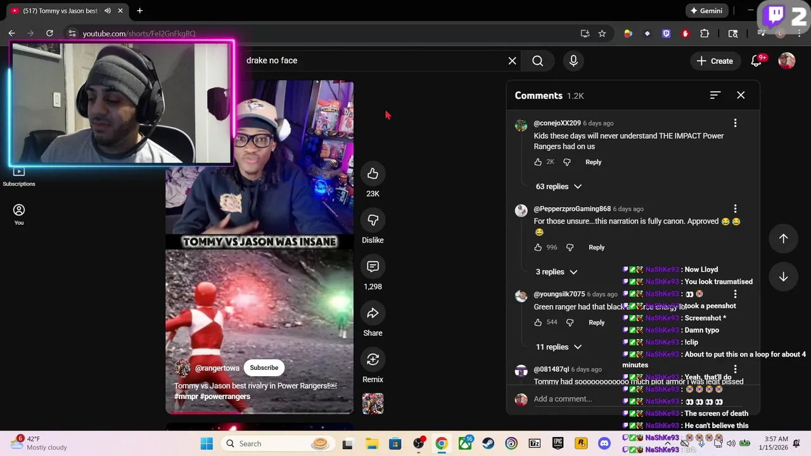
Task: Open menu for @PepperzproGaming868 comment
Action: pos(735,208)
